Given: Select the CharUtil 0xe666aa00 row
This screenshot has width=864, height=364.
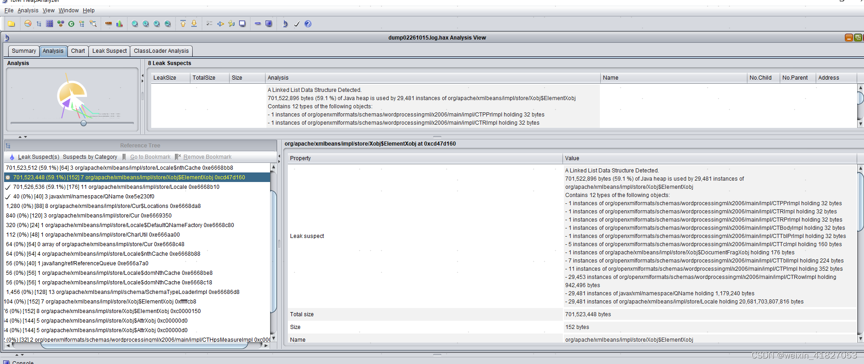Looking at the screenshot, I should (137, 235).
